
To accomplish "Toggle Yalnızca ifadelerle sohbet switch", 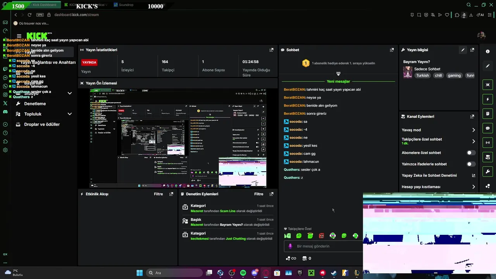I will pos(471,164).
